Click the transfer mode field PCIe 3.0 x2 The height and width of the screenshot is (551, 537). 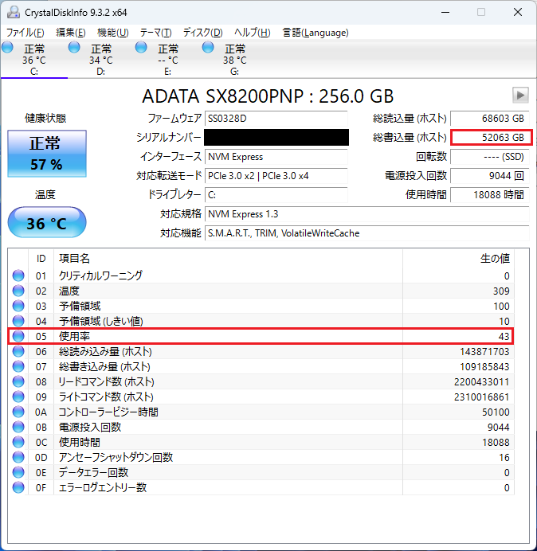click(x=276, y=176)
